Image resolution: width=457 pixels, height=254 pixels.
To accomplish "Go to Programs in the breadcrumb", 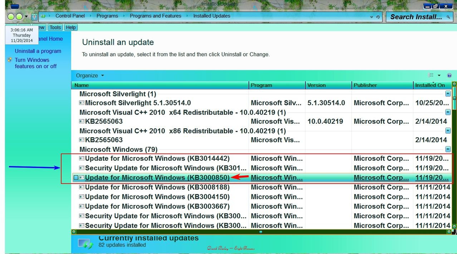I will click(x=107, y=16).
